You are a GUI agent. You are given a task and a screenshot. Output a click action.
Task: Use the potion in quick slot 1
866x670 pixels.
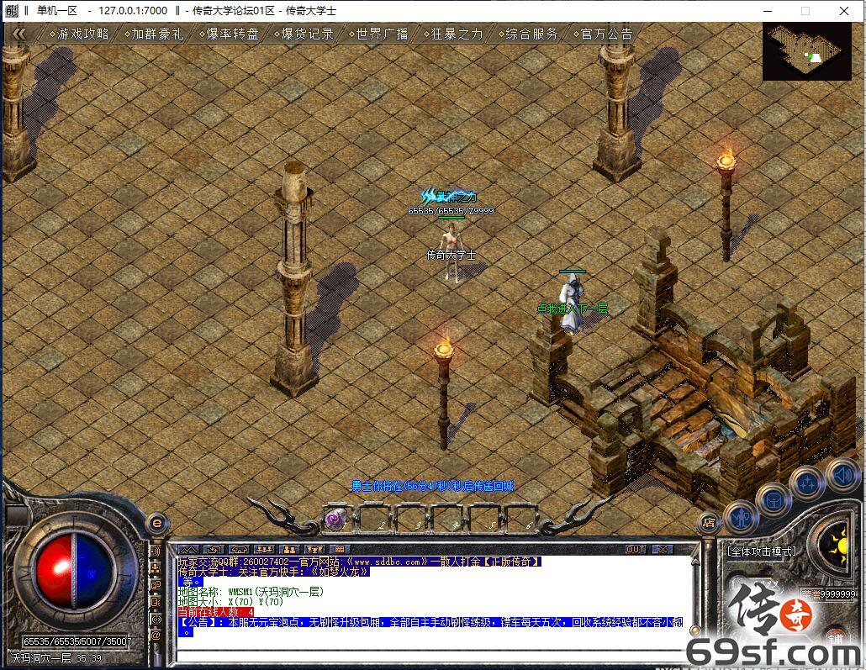pyautogui.click(x=335, y=520)
